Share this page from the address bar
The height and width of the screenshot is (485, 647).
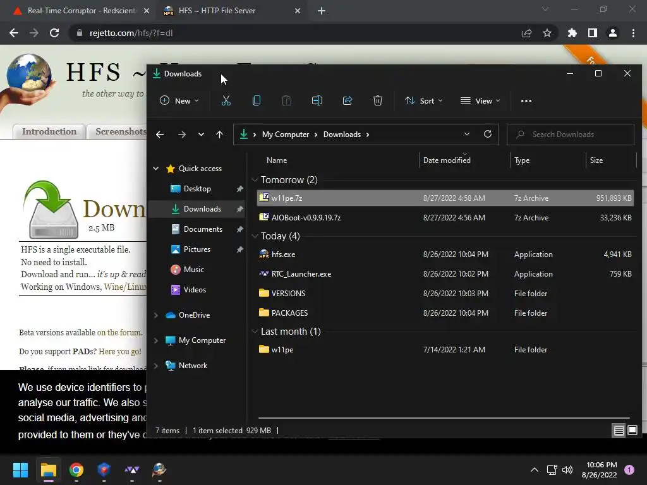tap(527, 33)
